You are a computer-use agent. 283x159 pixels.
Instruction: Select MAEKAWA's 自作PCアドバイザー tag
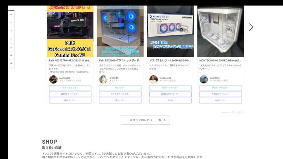(70, 94)
